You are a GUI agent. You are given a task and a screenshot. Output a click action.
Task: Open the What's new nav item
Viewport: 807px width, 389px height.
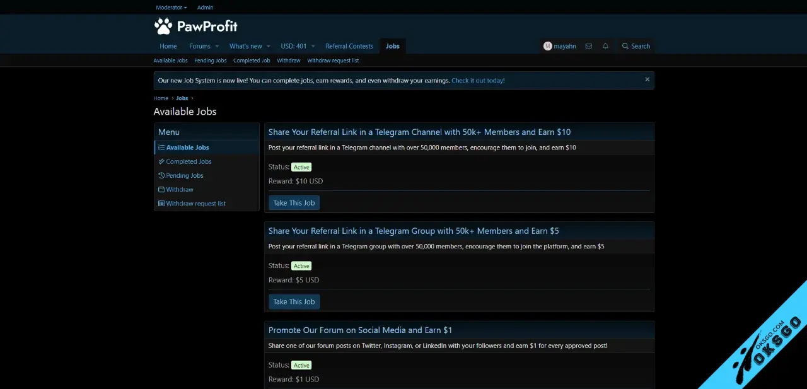click(x=246, y=46)
